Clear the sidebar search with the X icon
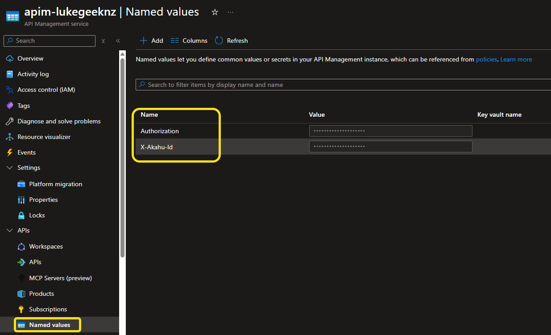The height and width of the screenshot is (335, 551). 103,41
